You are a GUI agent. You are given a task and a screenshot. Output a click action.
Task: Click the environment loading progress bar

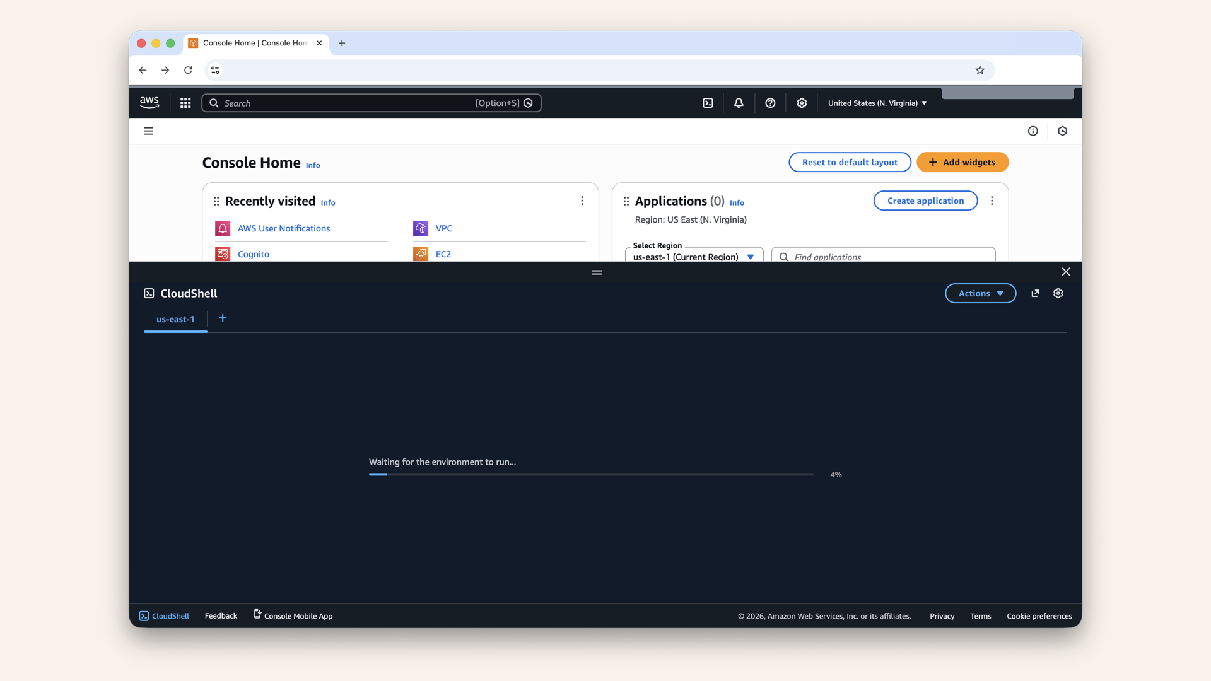[x=590, y=474]
